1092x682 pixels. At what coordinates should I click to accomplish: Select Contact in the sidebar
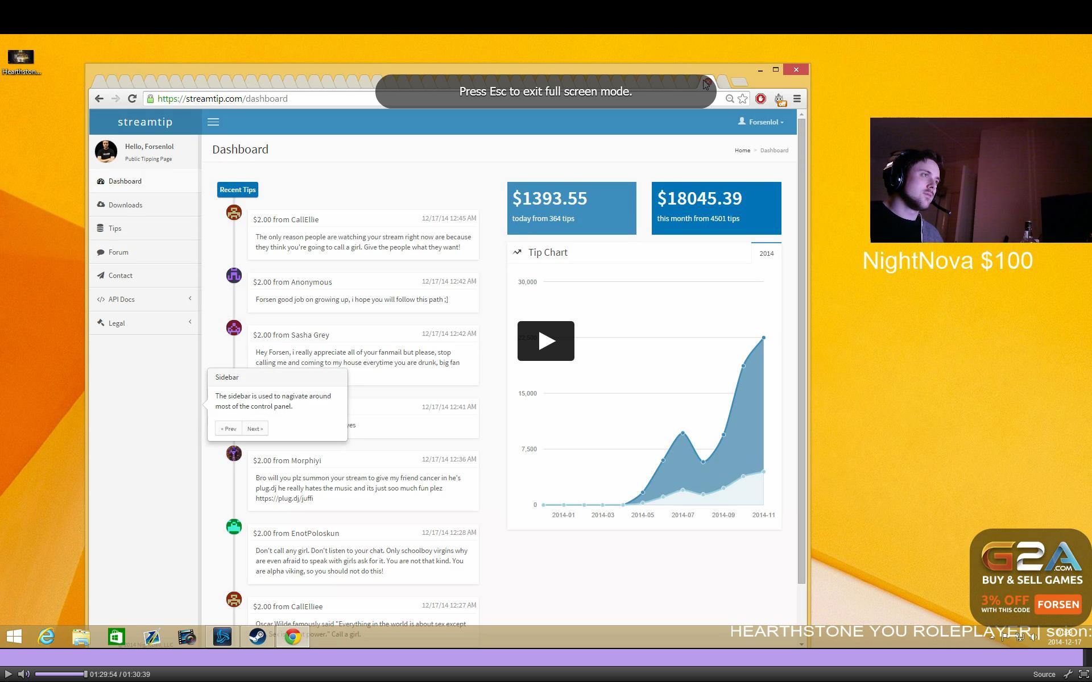click(145, 276)
